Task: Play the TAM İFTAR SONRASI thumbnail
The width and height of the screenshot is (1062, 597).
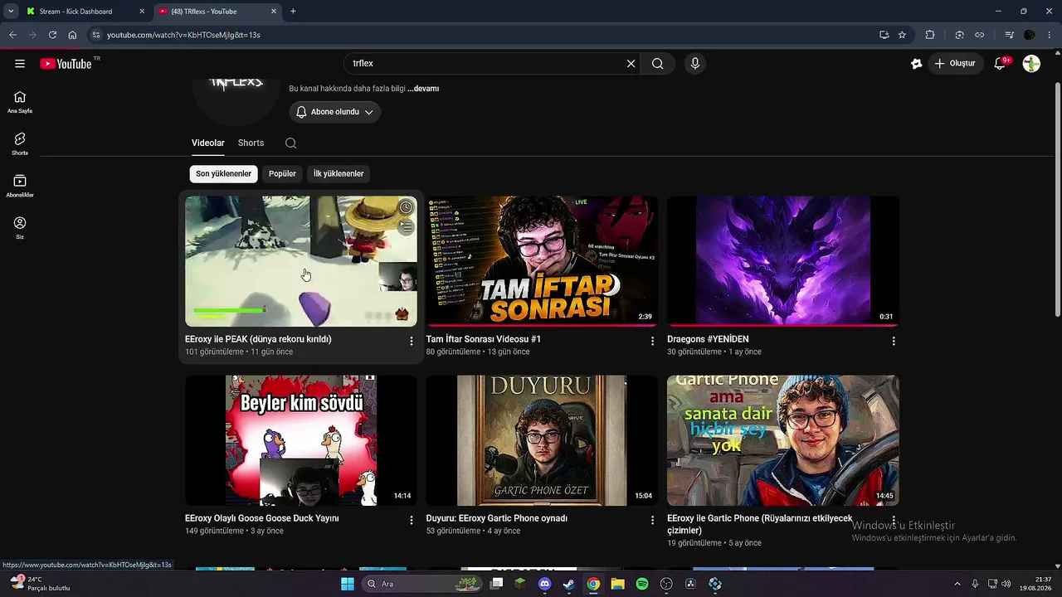Action: 542,260
